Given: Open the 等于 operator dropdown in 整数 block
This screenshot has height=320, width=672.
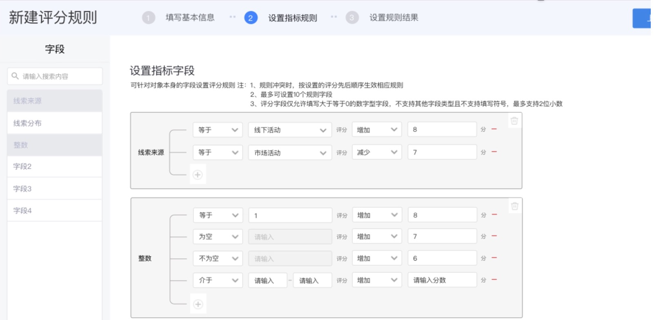Looking at the screenshot, I should click(x=218, y=215).
